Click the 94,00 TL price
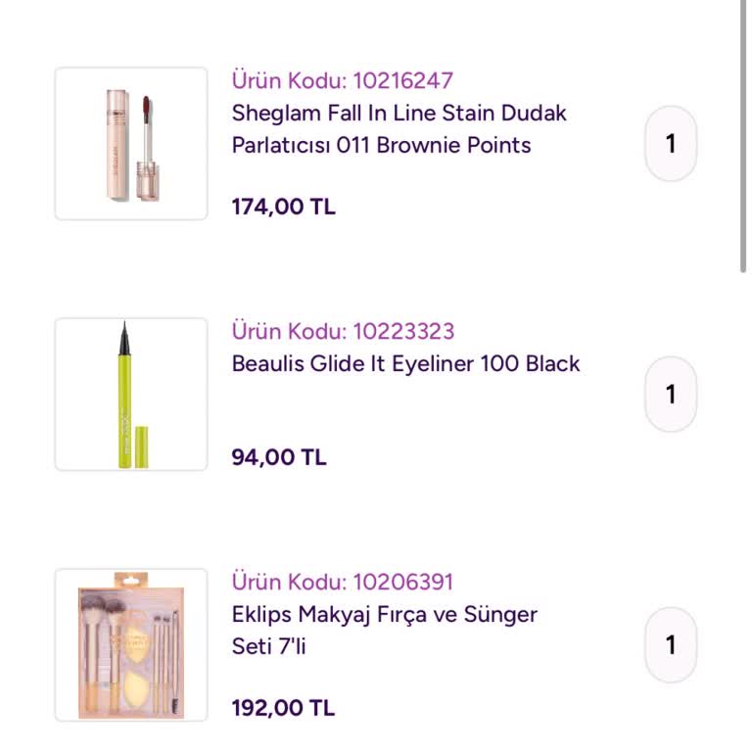Screen dimensions: 752x752 pyautogui.click(x=279, y=457)
